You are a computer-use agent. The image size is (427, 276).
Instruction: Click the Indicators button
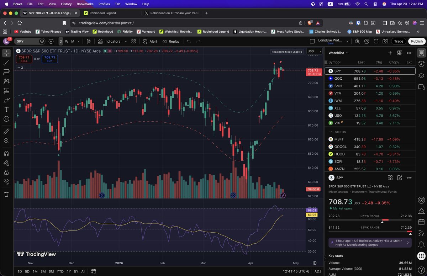pyautogui.click(x=109, y=41)
